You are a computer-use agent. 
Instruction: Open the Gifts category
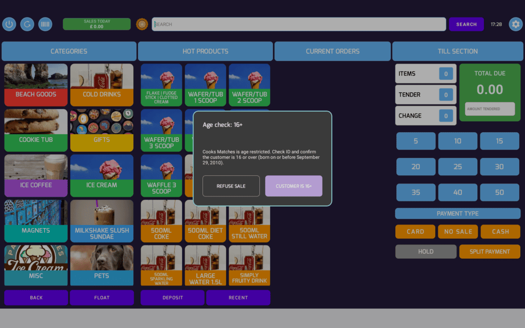[102, 130]
